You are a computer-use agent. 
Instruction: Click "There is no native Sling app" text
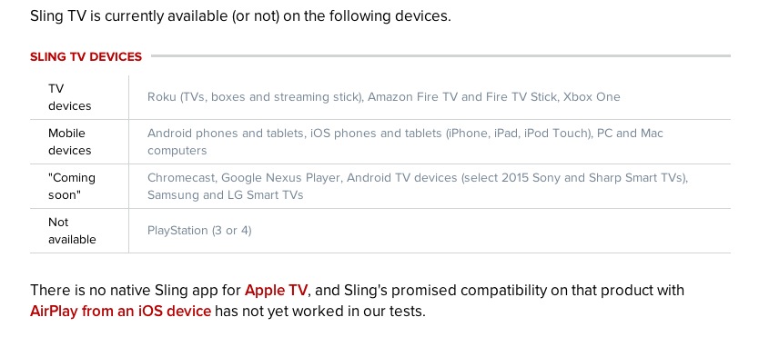[x=136, y=290]
